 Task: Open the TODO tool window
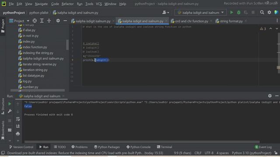tap(60, 147)
